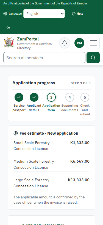
Task: Open the hamburger navigation menu
Action: tap(93, 43)
